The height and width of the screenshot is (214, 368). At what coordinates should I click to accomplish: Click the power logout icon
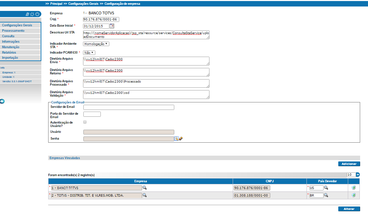(x=37, y=14)
